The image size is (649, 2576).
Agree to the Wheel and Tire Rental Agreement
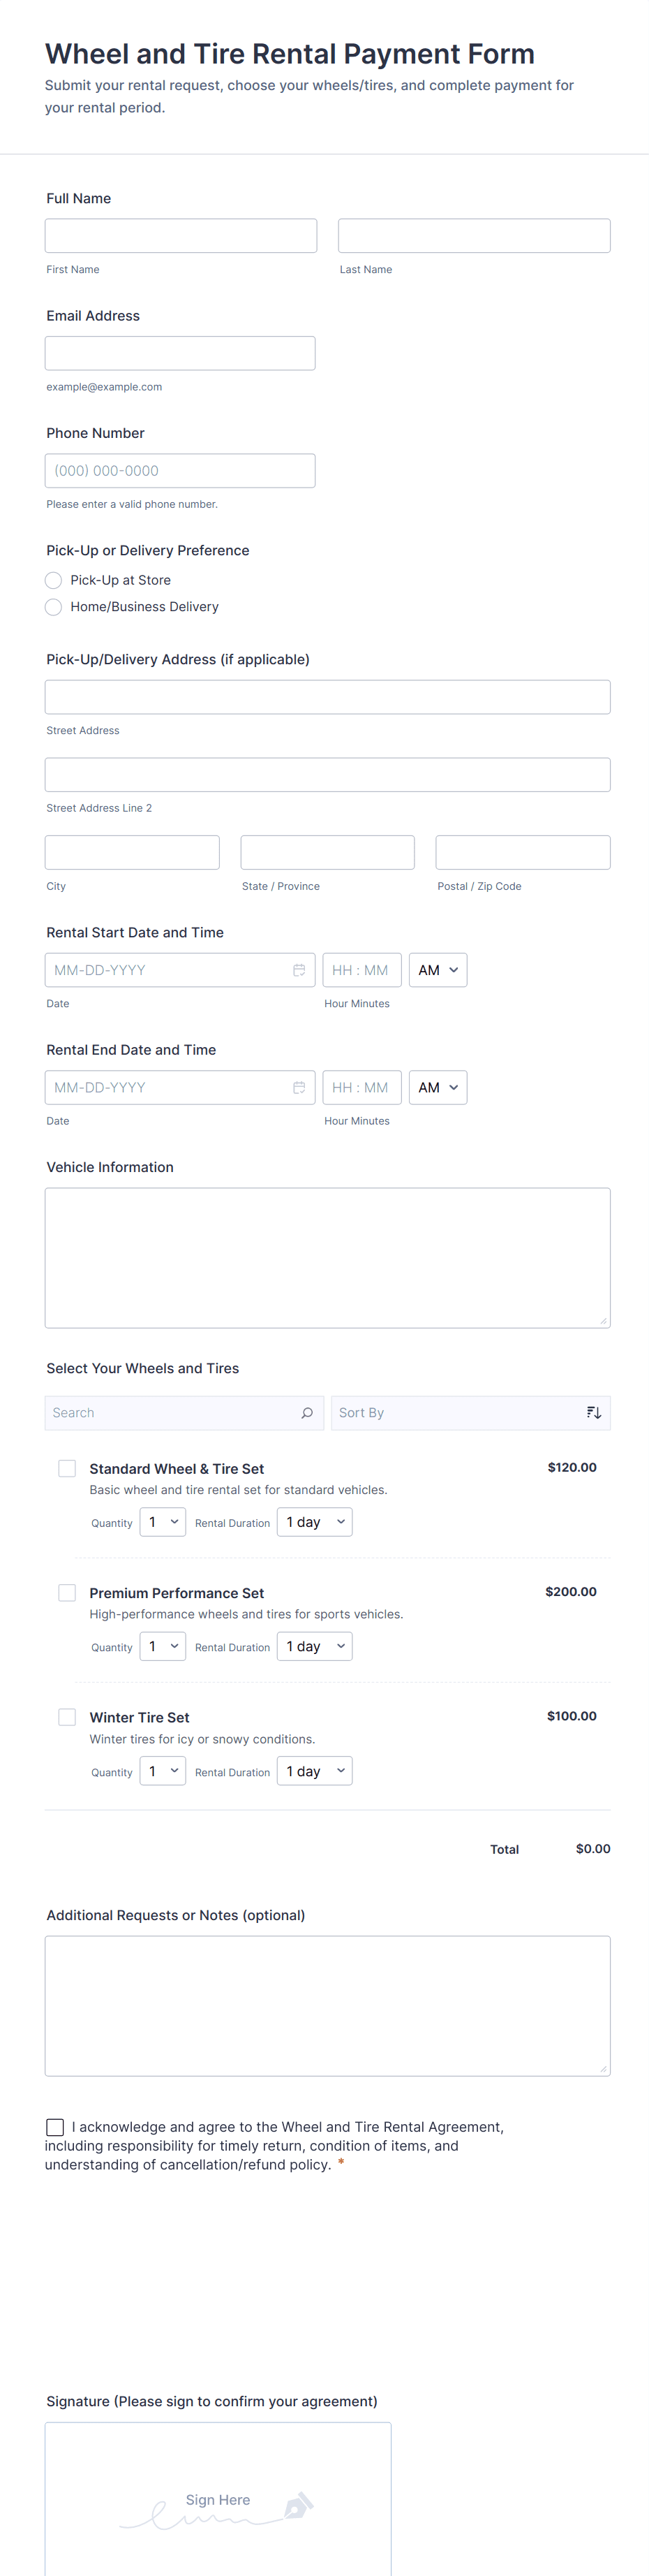55,2127
